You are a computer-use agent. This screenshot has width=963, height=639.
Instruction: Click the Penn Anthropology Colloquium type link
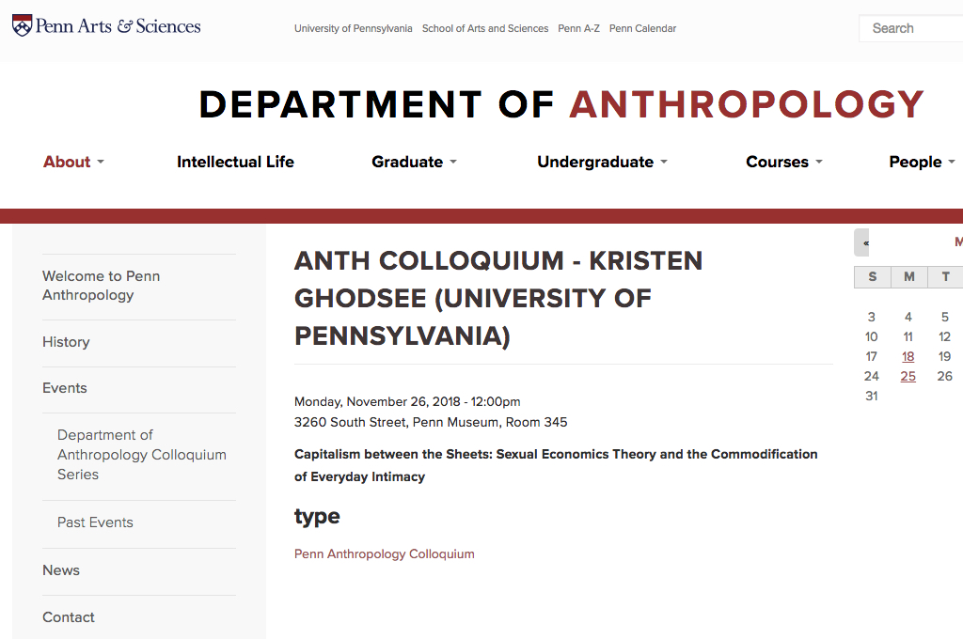tap(385, 553)
